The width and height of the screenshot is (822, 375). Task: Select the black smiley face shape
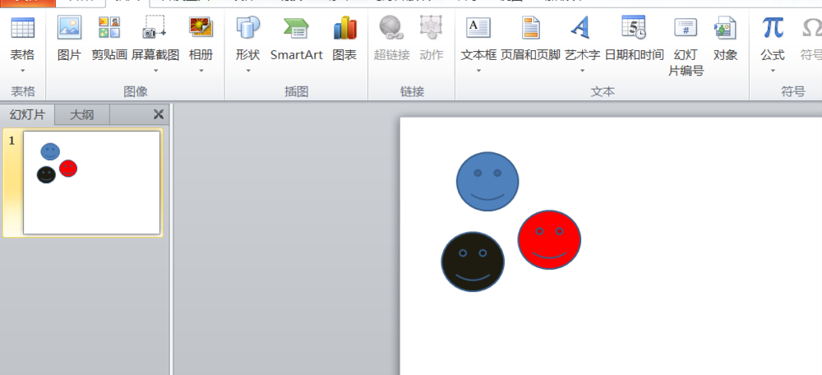[x=473, y=262]
